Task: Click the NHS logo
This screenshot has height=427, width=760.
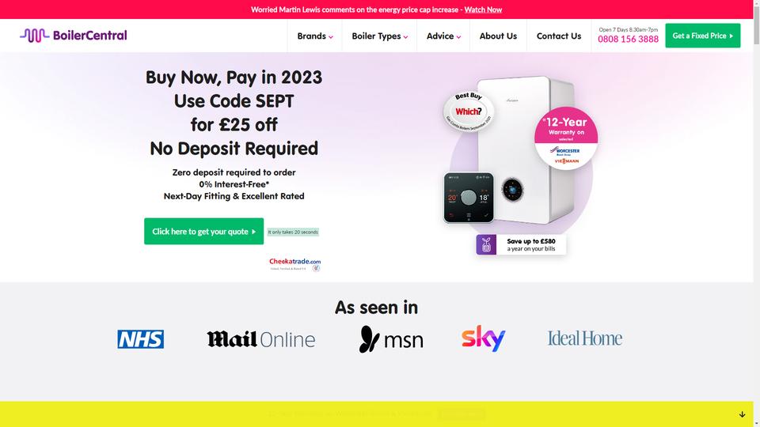Action: (x=141, y=339)
